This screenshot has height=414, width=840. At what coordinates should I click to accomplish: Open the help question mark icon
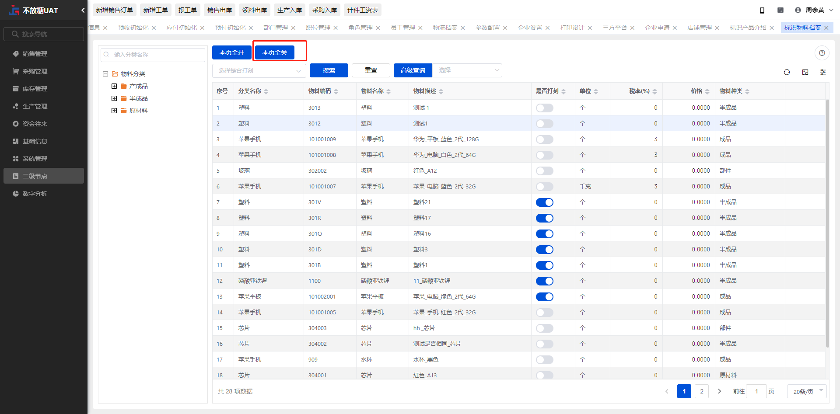[x=822, y=53]
